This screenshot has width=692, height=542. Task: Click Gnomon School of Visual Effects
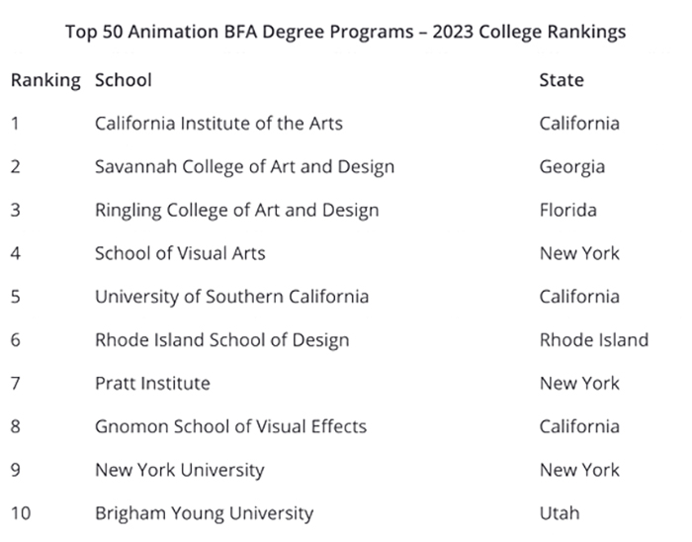point(230,426)
